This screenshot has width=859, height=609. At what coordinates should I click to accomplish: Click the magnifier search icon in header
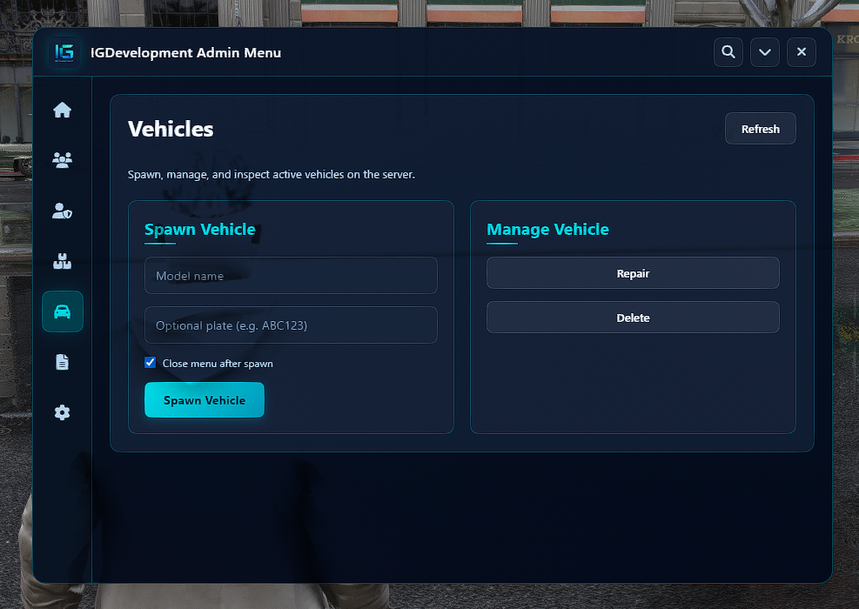728,52
